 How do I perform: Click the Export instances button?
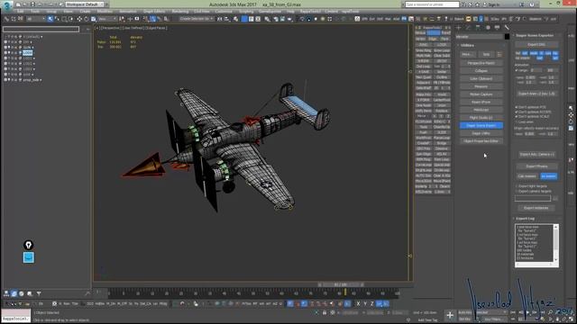click(536, 208)
